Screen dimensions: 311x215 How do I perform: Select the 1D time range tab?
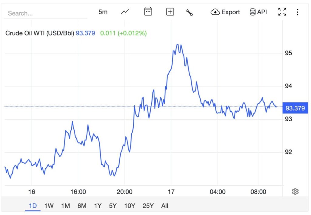(x=33, y=206)
